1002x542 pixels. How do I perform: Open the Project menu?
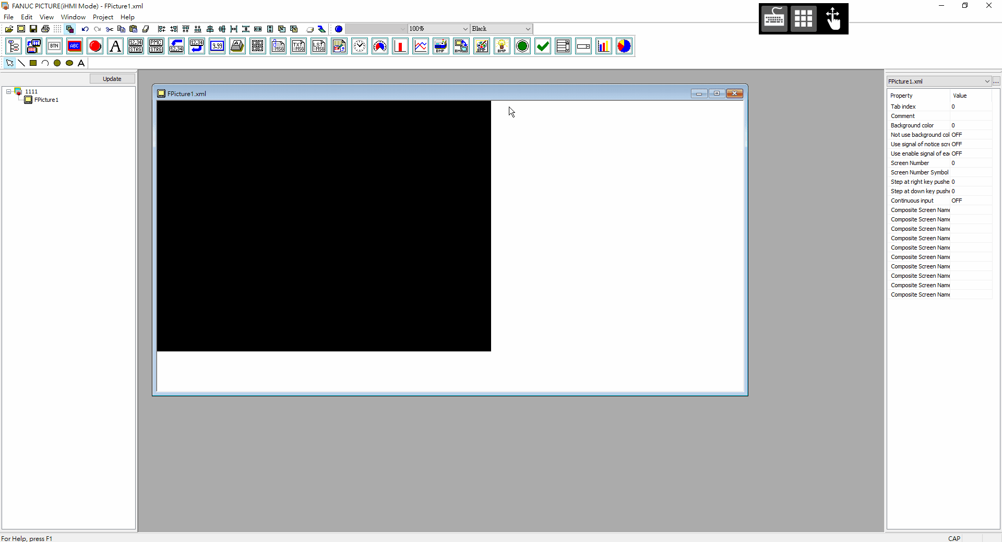point(103,17)
